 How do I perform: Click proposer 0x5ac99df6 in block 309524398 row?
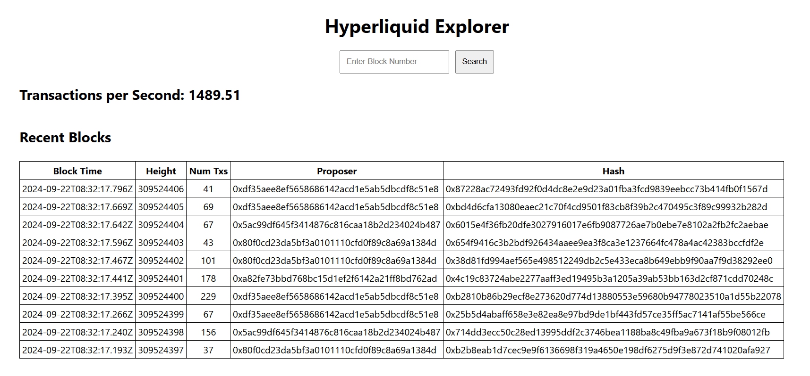pos(337,332)
